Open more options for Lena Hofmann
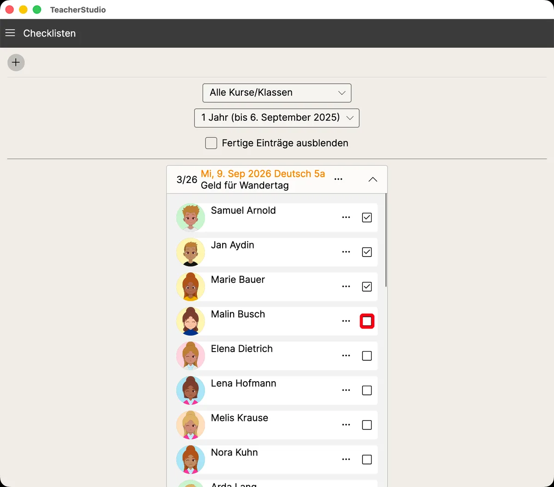This screenshot has width=554, height=487. tap(346, 390)
